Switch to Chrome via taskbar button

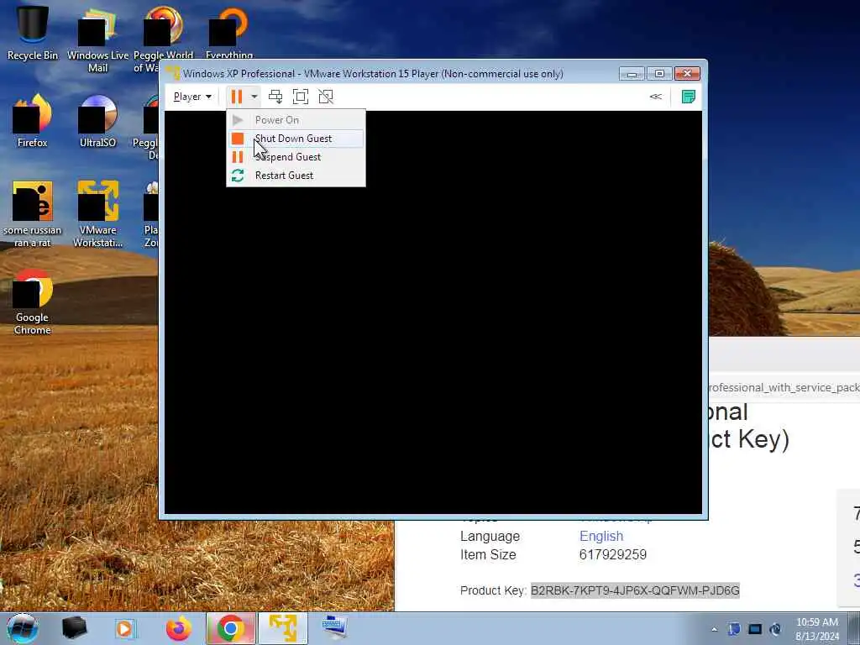coord(231,628)
